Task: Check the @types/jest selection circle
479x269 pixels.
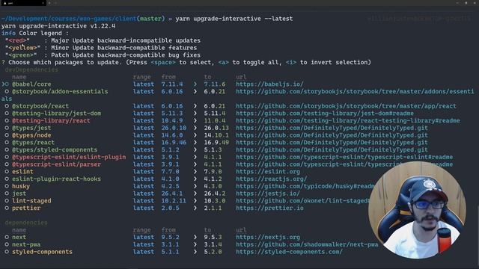Action: pos(7,128)
